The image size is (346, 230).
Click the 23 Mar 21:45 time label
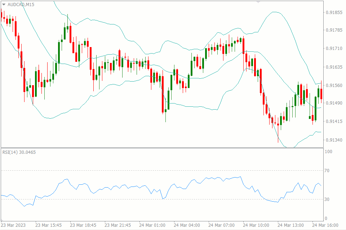pyautogui.click(x=117, y=225)
